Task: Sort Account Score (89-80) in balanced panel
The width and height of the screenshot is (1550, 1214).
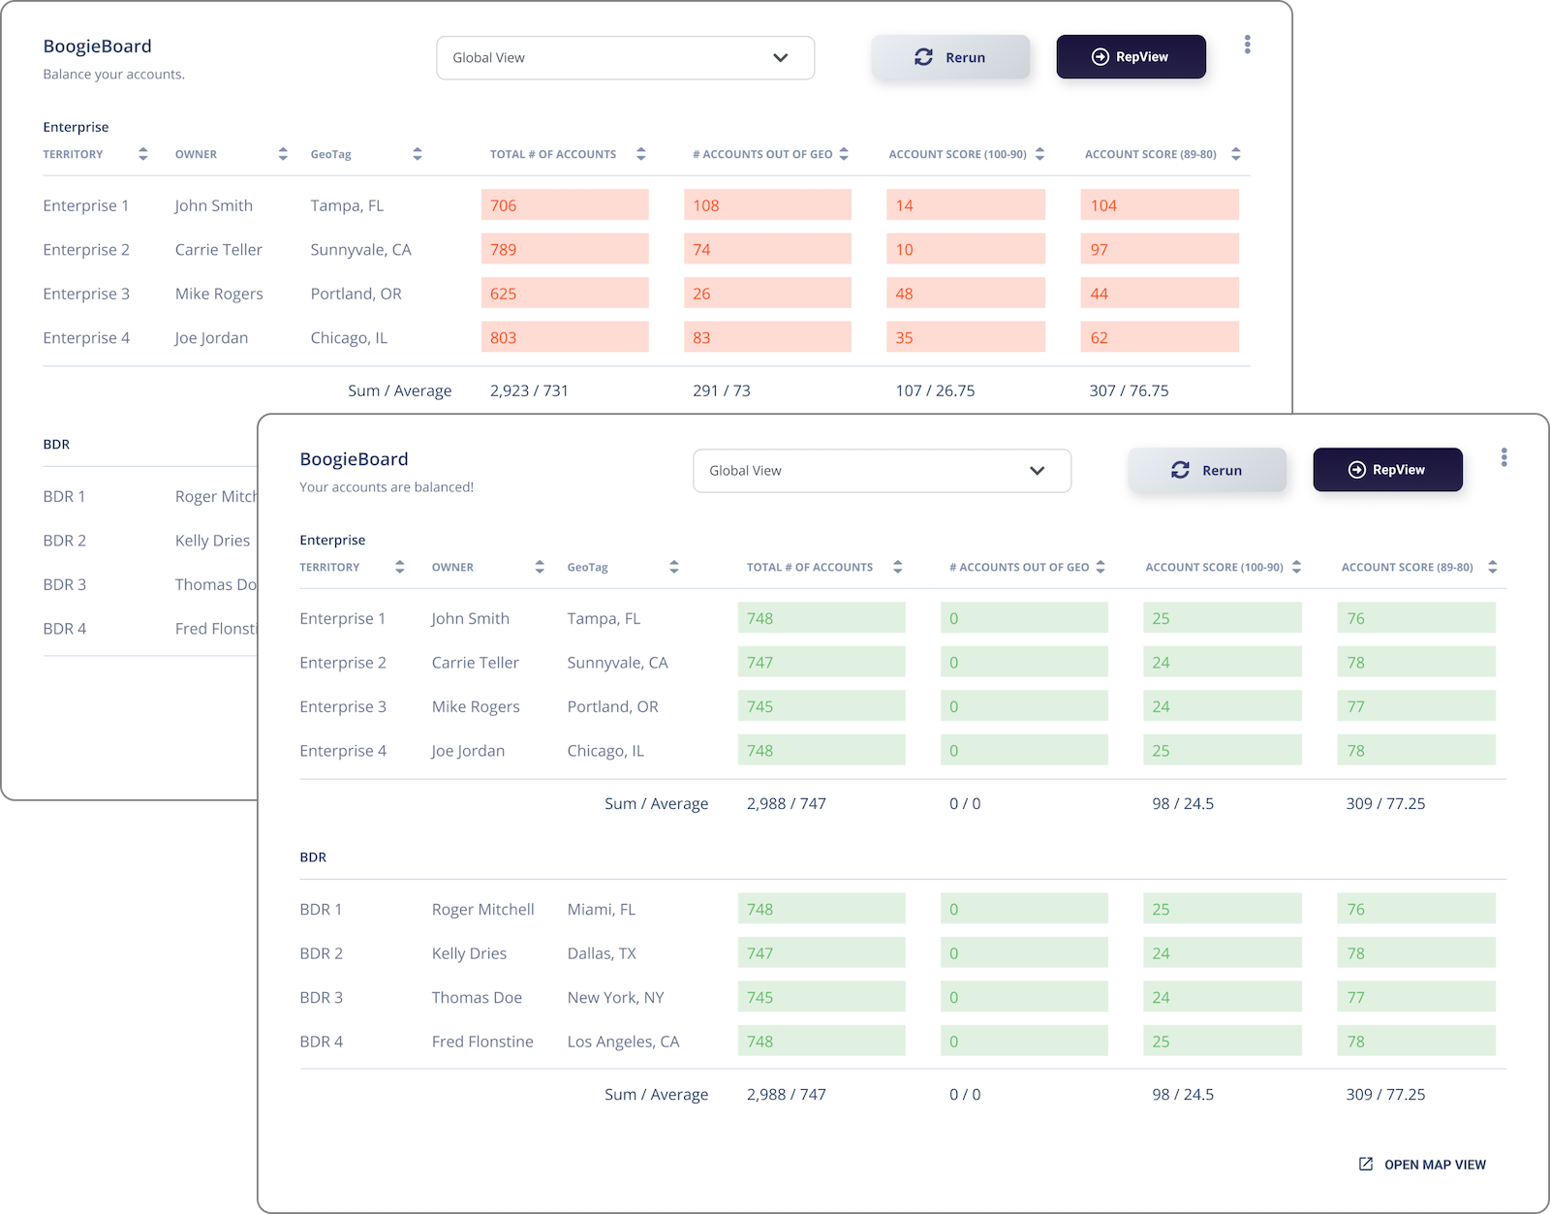Action: pos(1492,568)
